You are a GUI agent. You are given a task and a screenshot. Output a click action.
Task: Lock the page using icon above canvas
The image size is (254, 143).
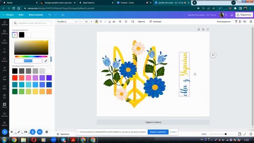coord(198,29)
